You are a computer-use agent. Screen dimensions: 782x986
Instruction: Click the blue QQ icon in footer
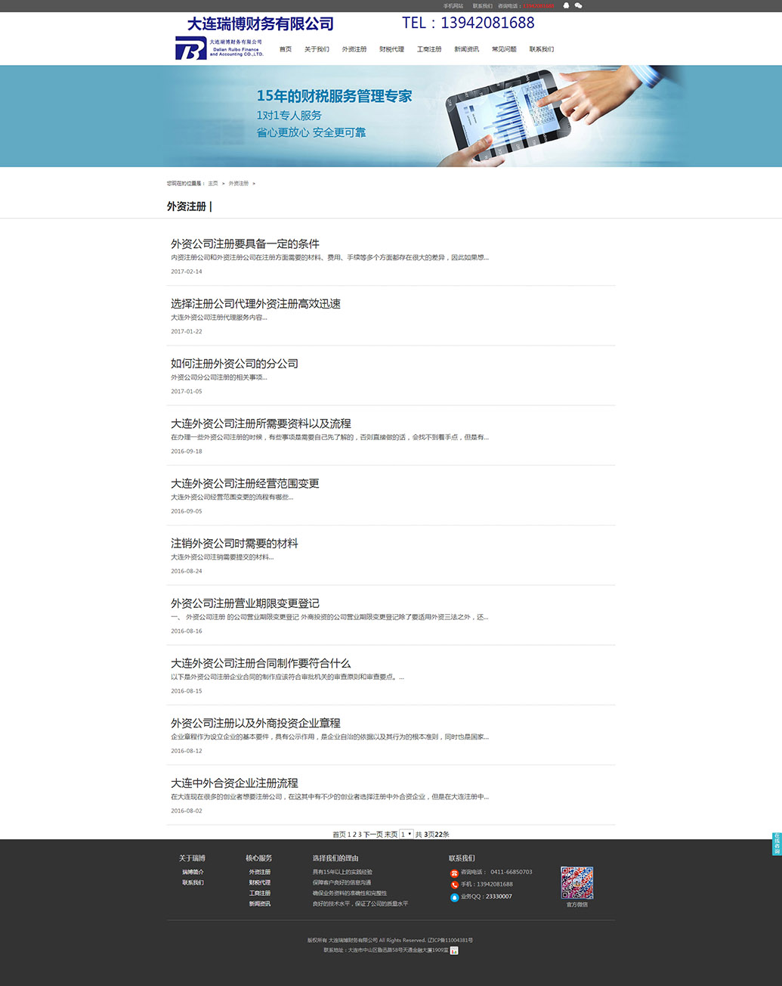tap(454, 898)
